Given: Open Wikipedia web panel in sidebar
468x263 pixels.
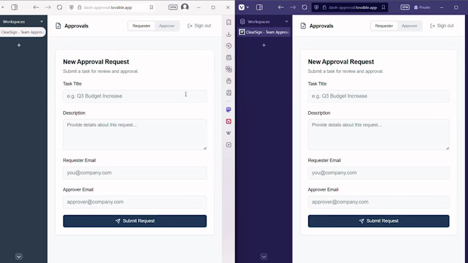Looking at the screenshot, I should click(229, 133).
